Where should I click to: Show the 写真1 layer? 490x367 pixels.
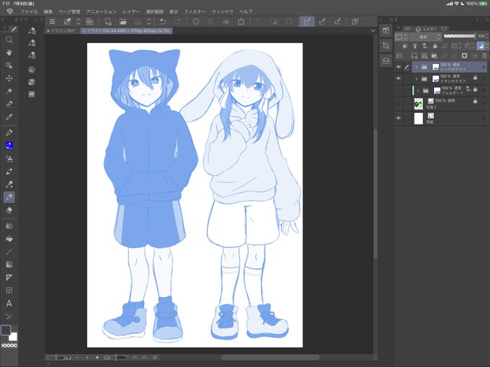pyautogui.click(x=398, y=104)
